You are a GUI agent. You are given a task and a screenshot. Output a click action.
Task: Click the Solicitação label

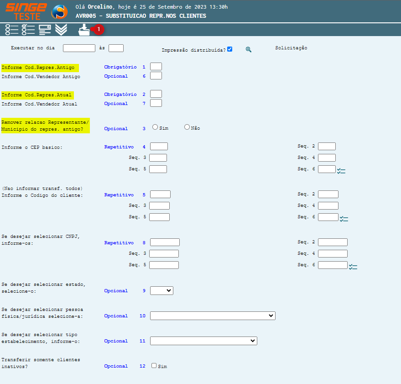tap(291, 47)
